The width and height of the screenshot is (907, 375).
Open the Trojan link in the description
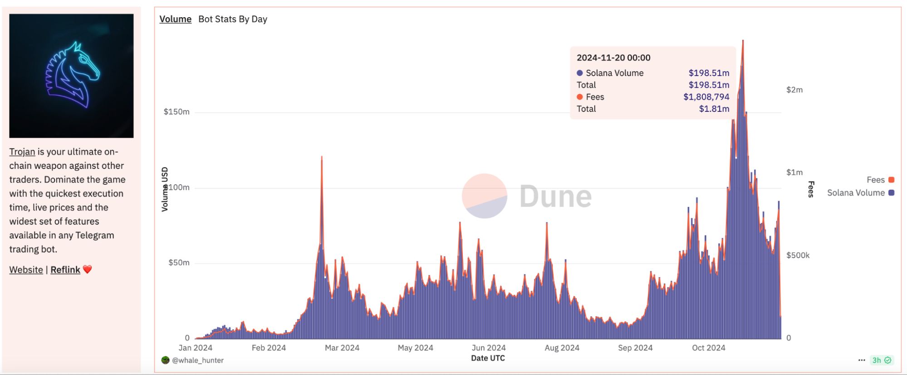coord(22,152)
